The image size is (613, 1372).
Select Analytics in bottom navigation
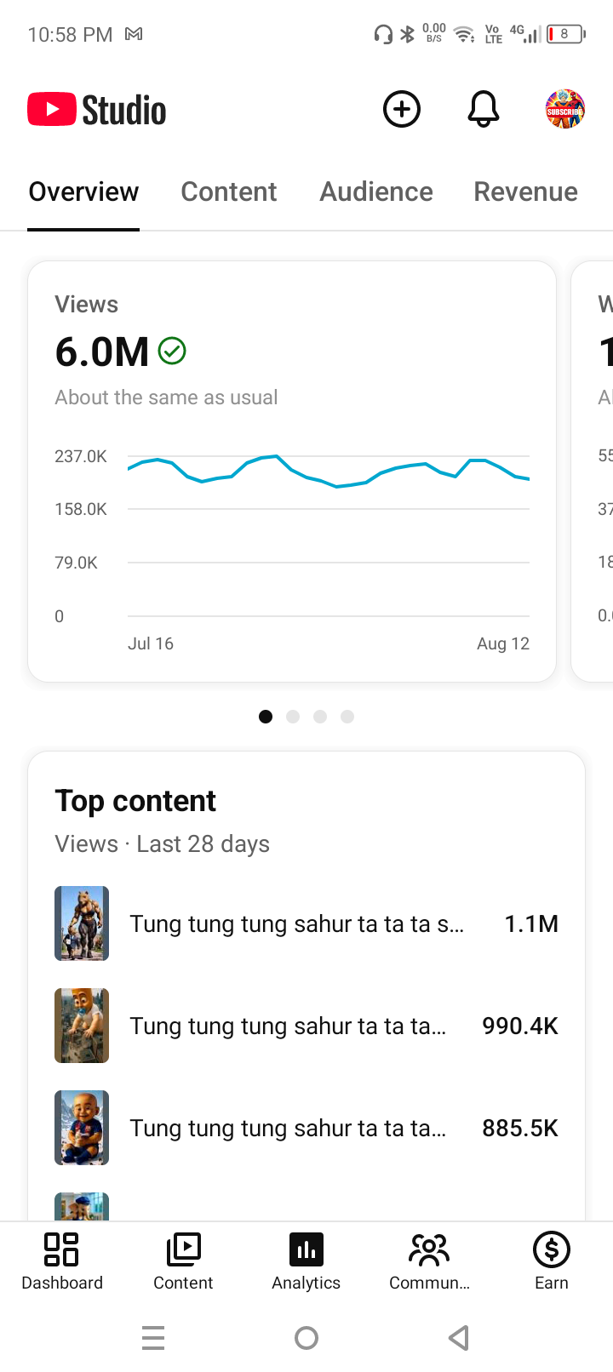306,1262
